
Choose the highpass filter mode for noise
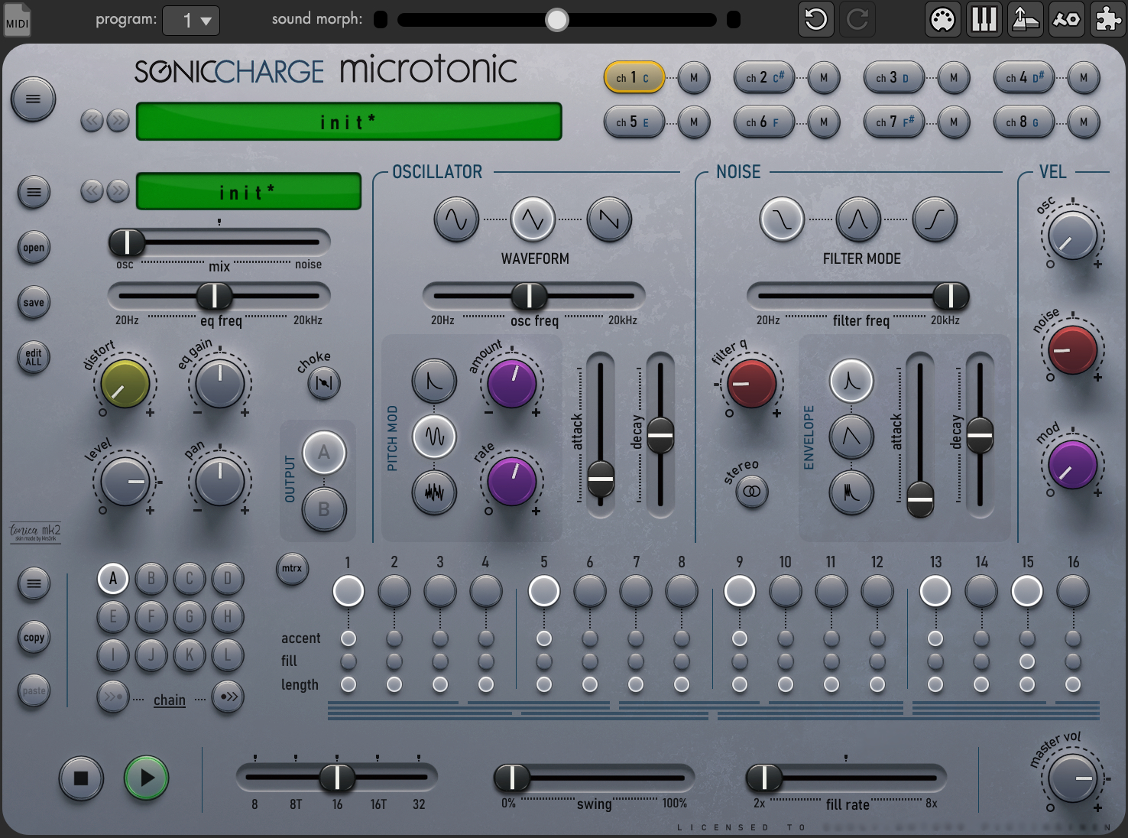tap(935, 219)
